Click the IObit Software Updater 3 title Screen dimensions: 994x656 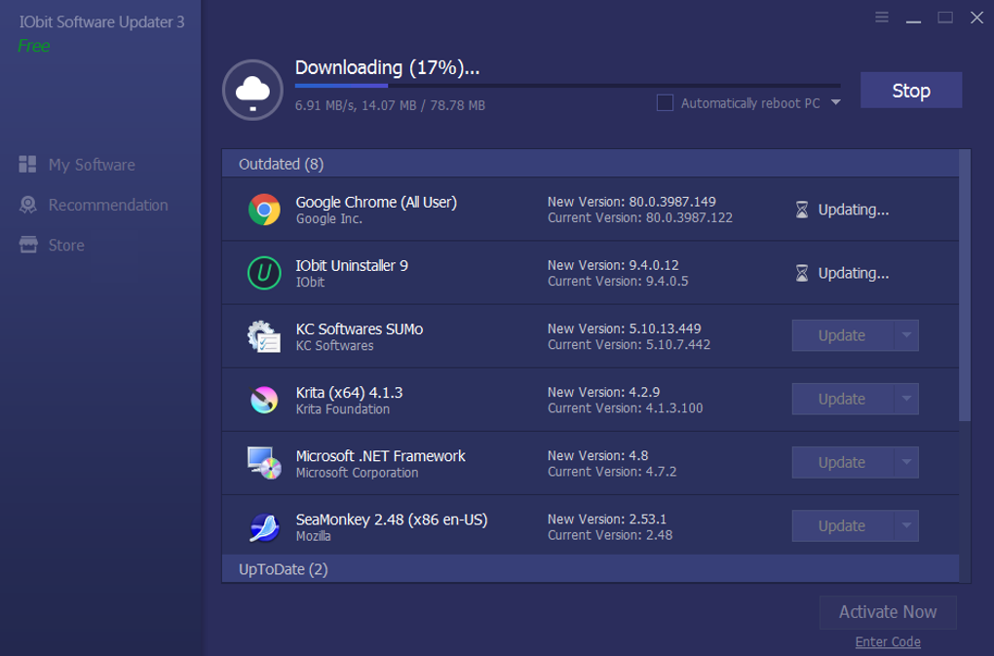(x=101, y=21)
